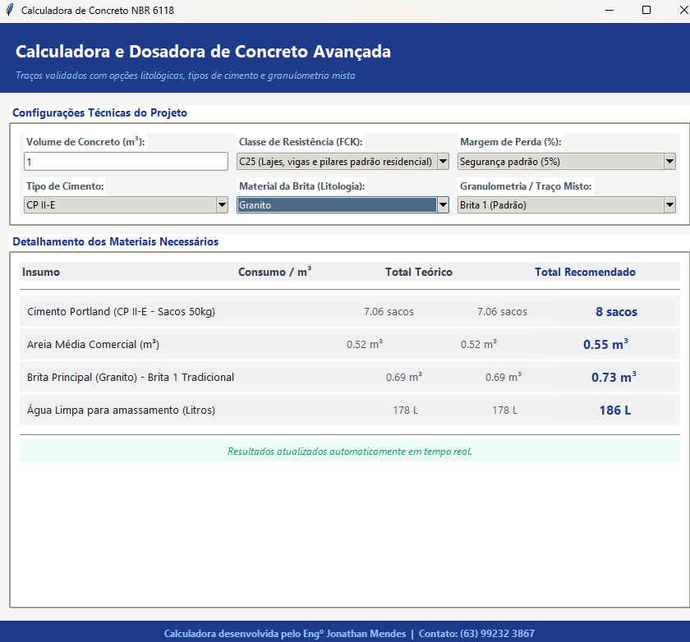690x642 pixels.
Task: Click the 'Resultados atualizados automaticamente' status message
Action: (349, 452)
